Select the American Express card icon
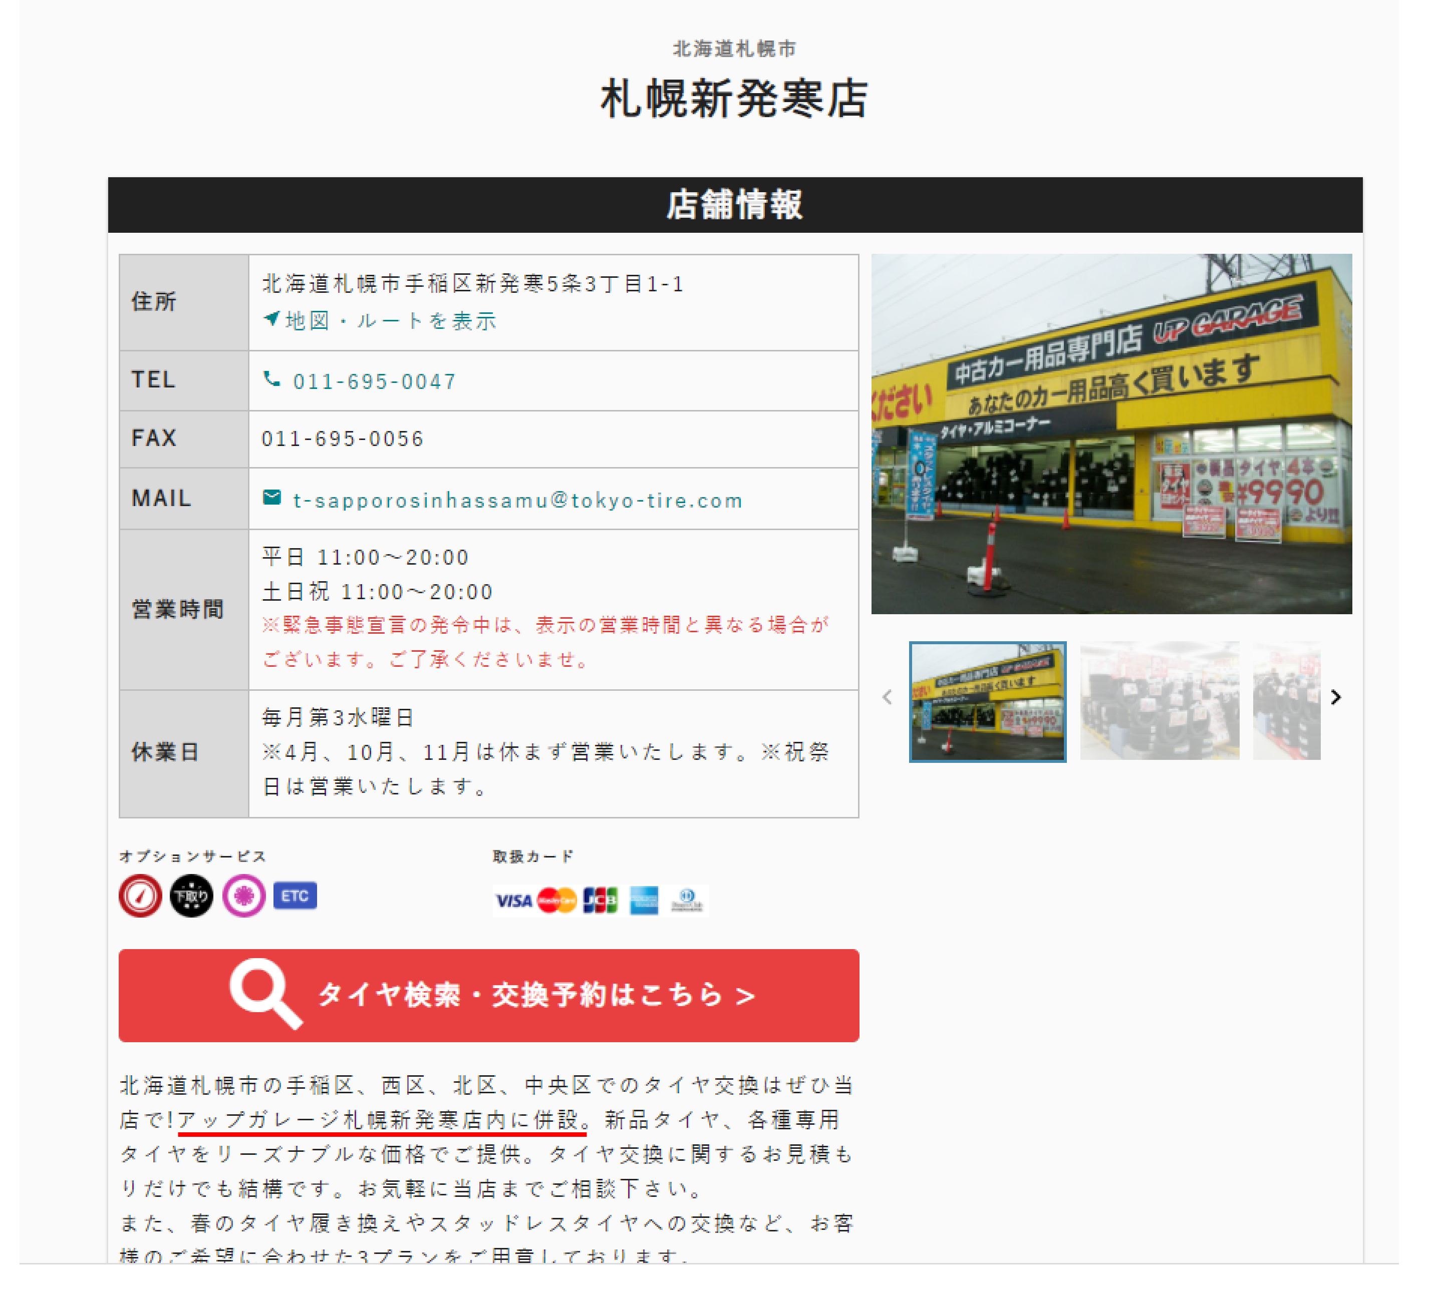This screenshot has height=1293, width=1429. 644,901
